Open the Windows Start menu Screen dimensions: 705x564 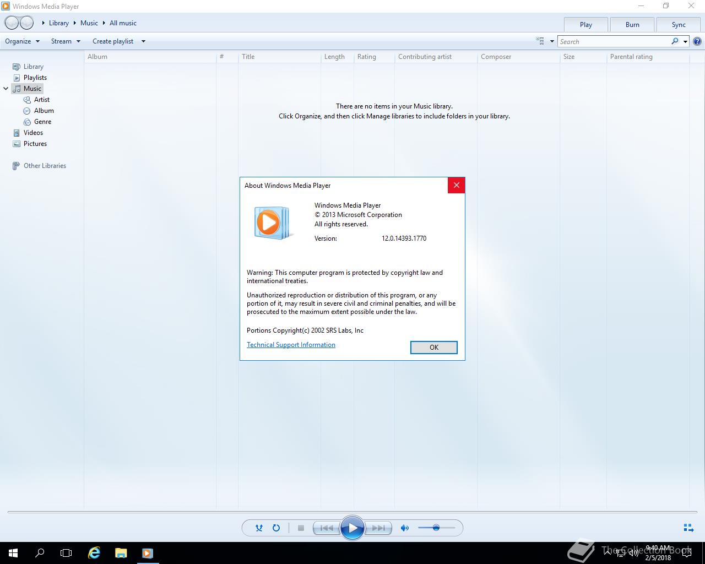point(13,553)
